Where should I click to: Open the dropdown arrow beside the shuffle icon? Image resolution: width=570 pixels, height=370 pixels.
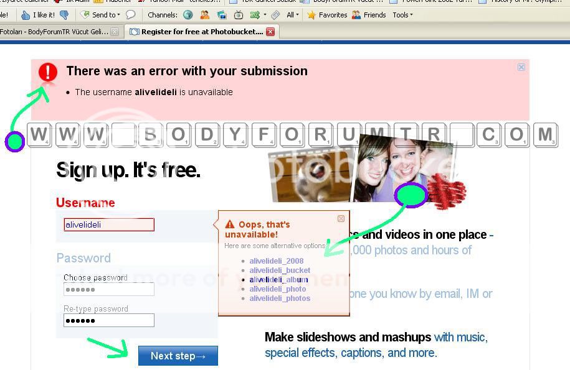265,15
